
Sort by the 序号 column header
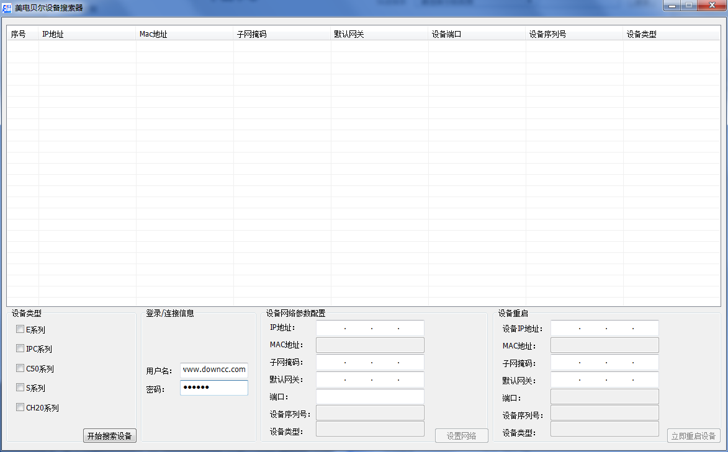pos(23,34)
